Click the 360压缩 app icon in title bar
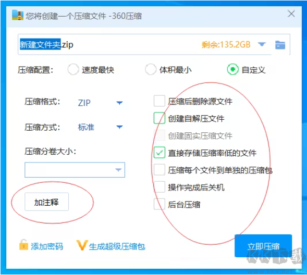 click(x=17, y=15)
